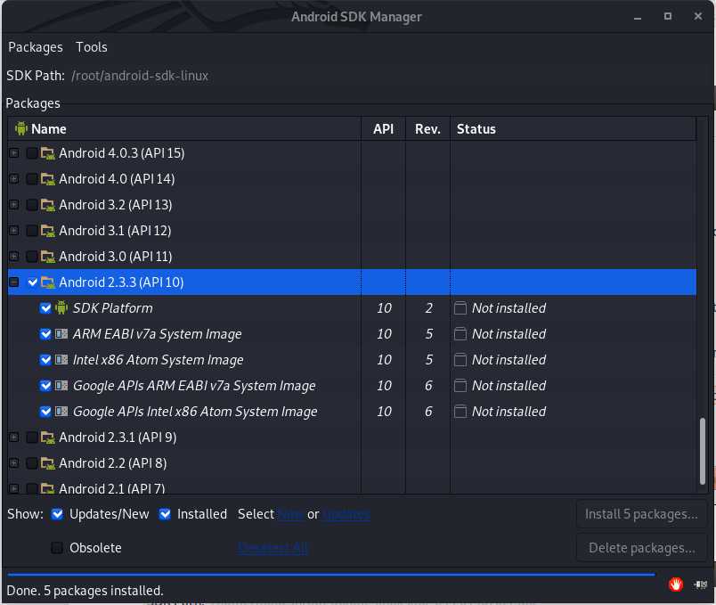Click the API column header

(383, 129)
